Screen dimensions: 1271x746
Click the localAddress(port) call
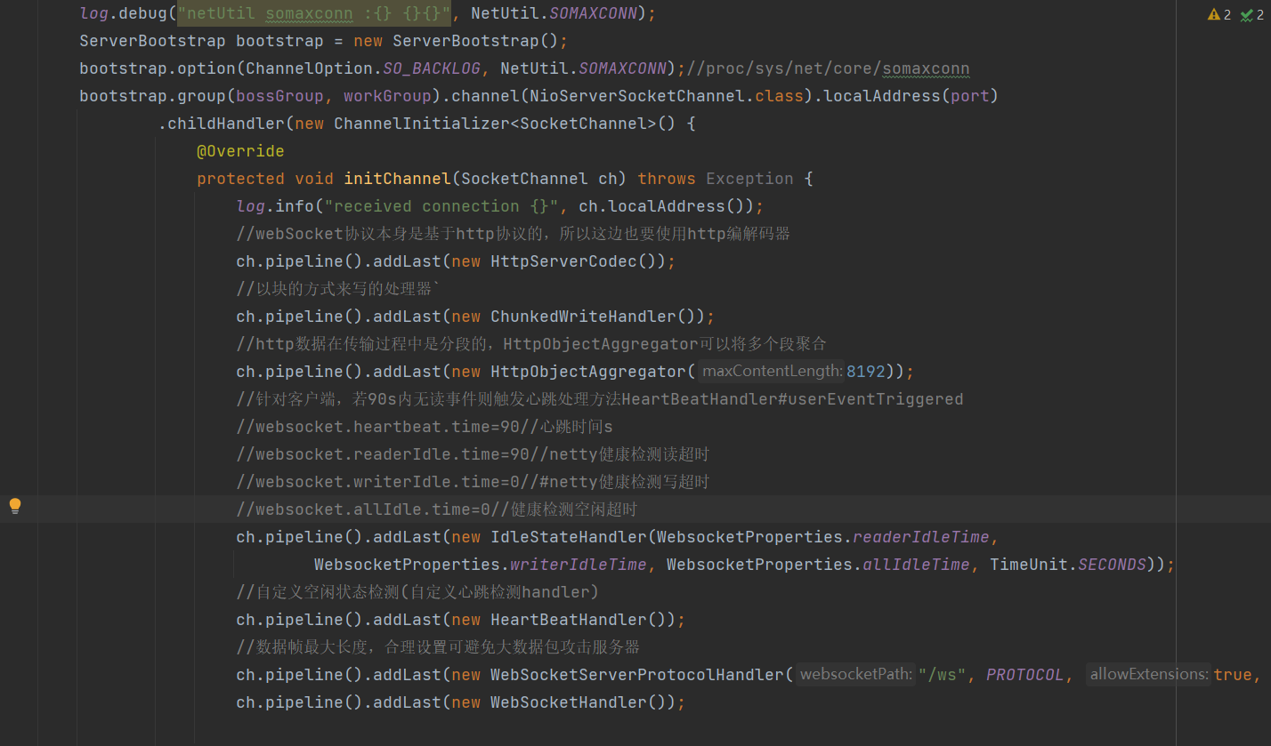point(911,96)
